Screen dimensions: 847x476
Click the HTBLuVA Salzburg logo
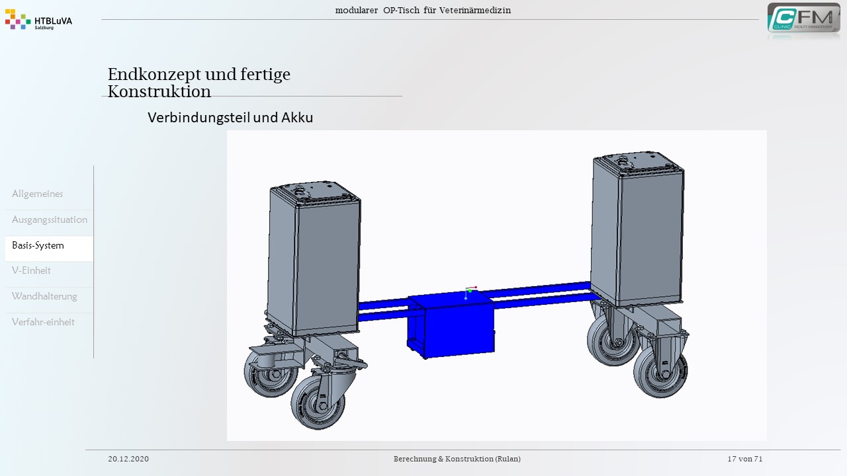[x=38, y=21]
